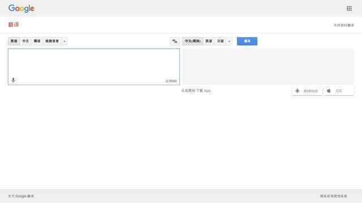Select 中文 as source language
The height and width of the screenshot is (203, 362).
coord(25,41)
